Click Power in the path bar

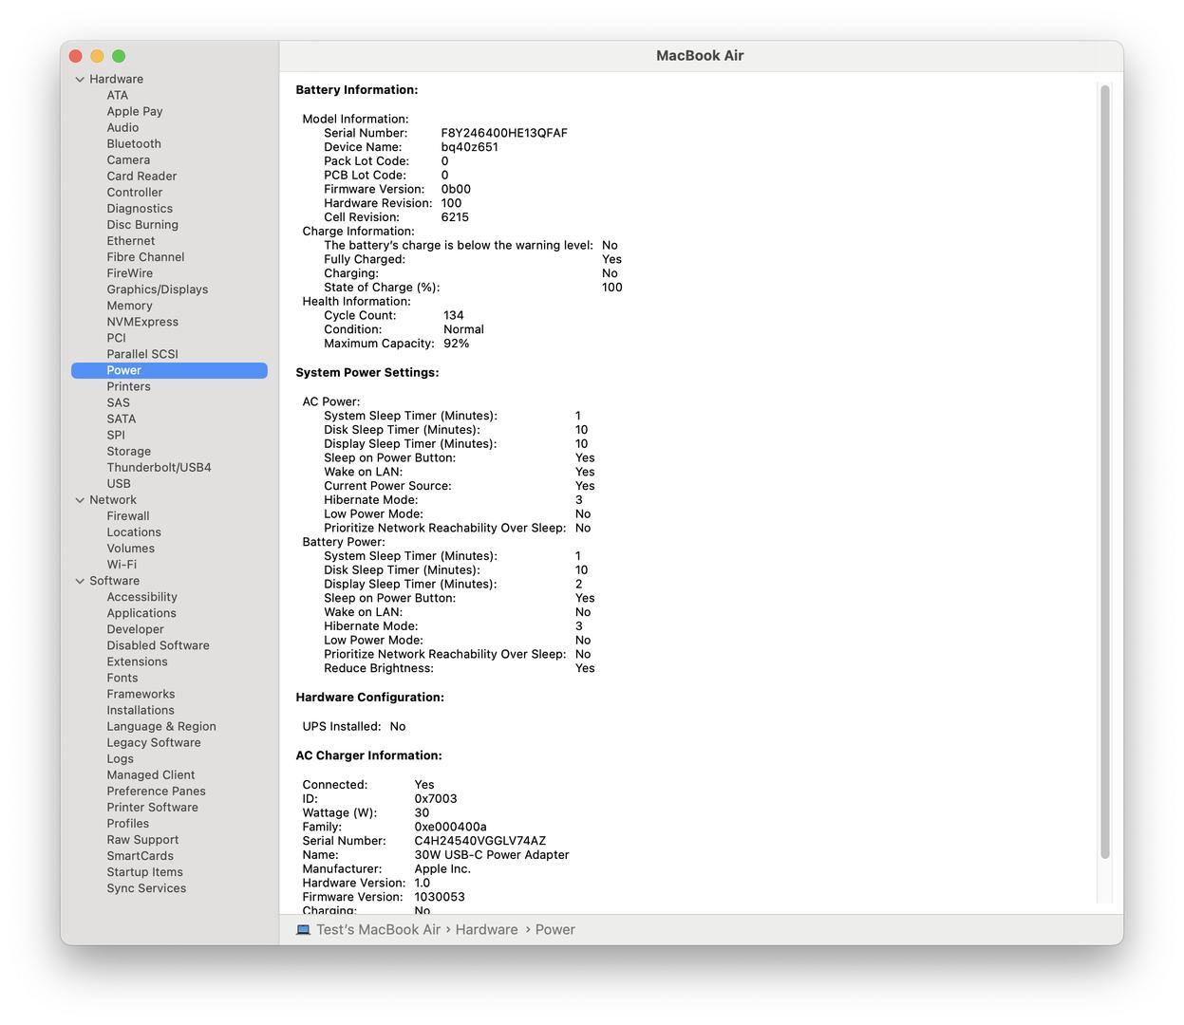coord(554,930)
